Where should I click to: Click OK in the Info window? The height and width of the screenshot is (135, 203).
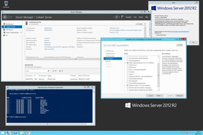click(193, 42)
